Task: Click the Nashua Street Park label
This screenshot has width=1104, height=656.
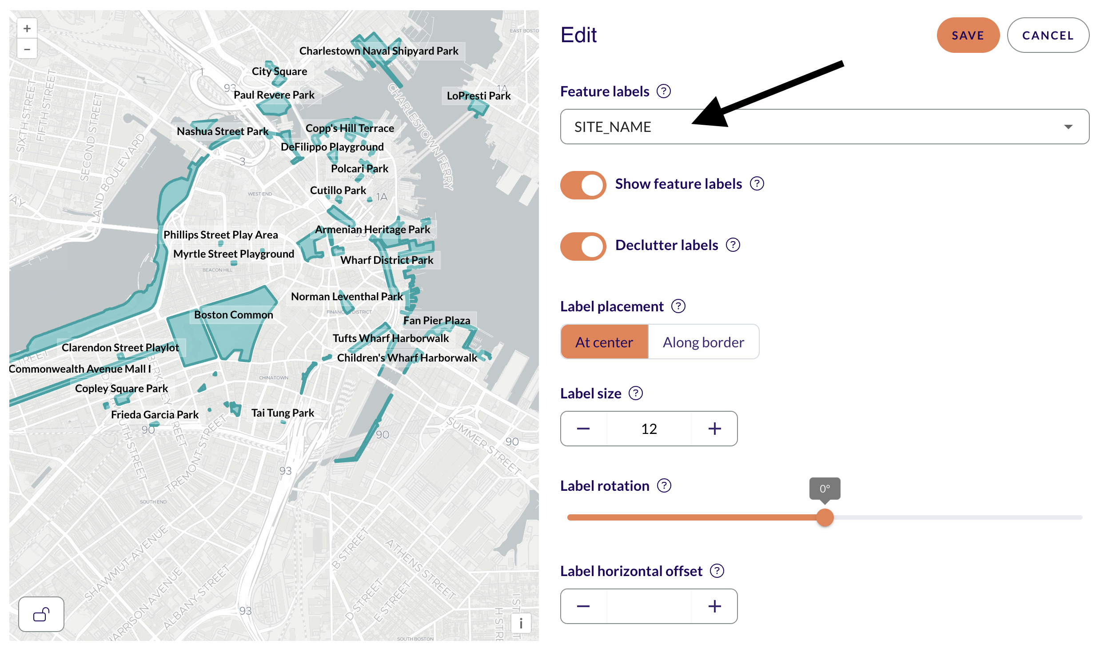Action: (x=223, y=131)
